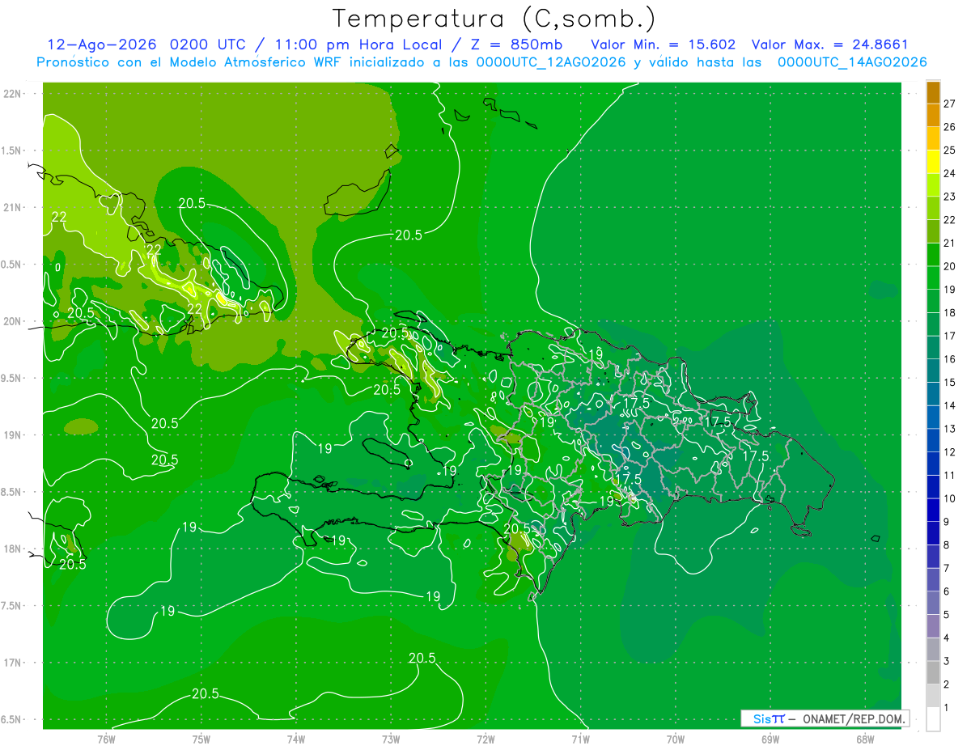971x750 pixels.
Task: Click the "72W" longitude axis label
Action: point(485,739)
